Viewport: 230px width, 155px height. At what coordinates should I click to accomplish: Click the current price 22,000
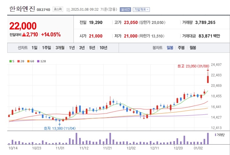23,26
